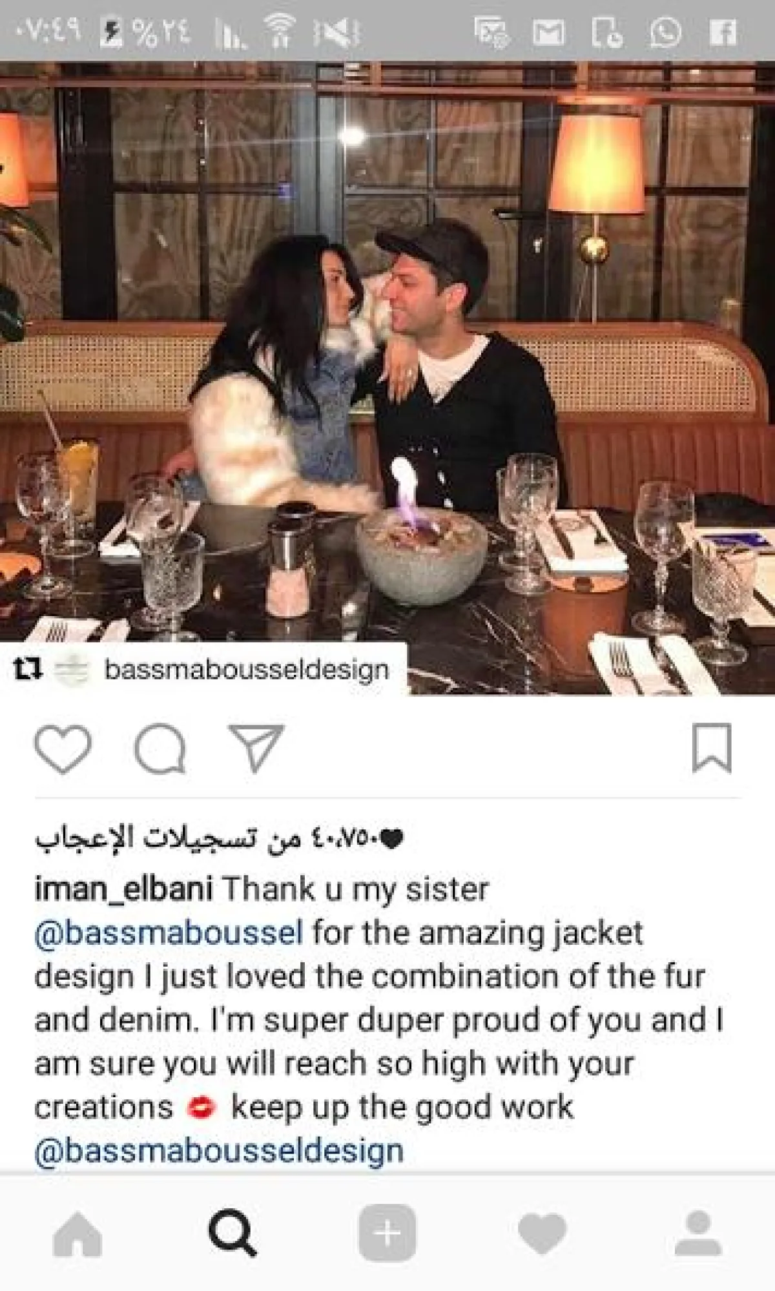
Task: Like the post with the heart icon
Action: (x=63, y=749)
